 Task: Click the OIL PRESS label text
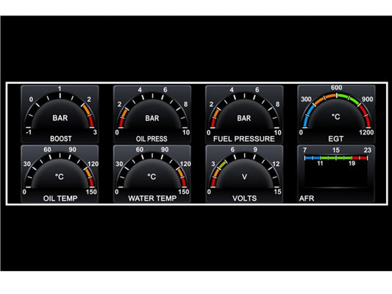[152, 139]
